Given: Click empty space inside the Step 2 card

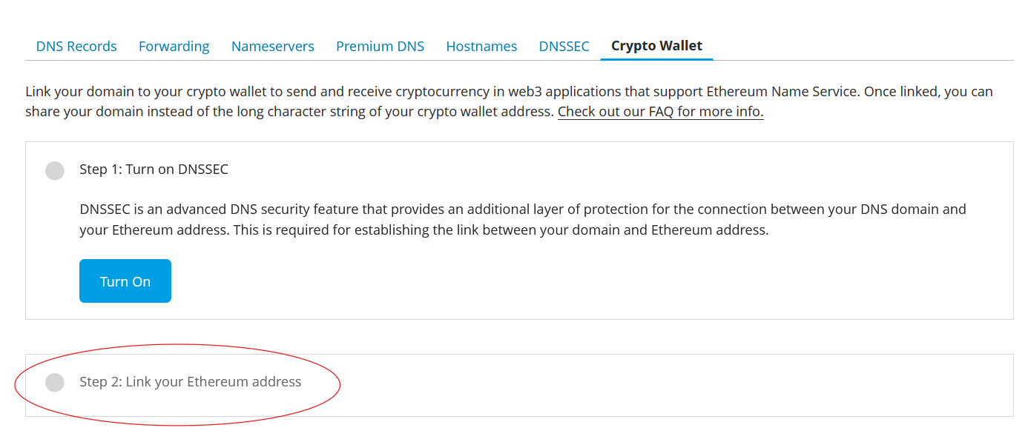Looking at the screenshot, I should (x=668, y=385).
